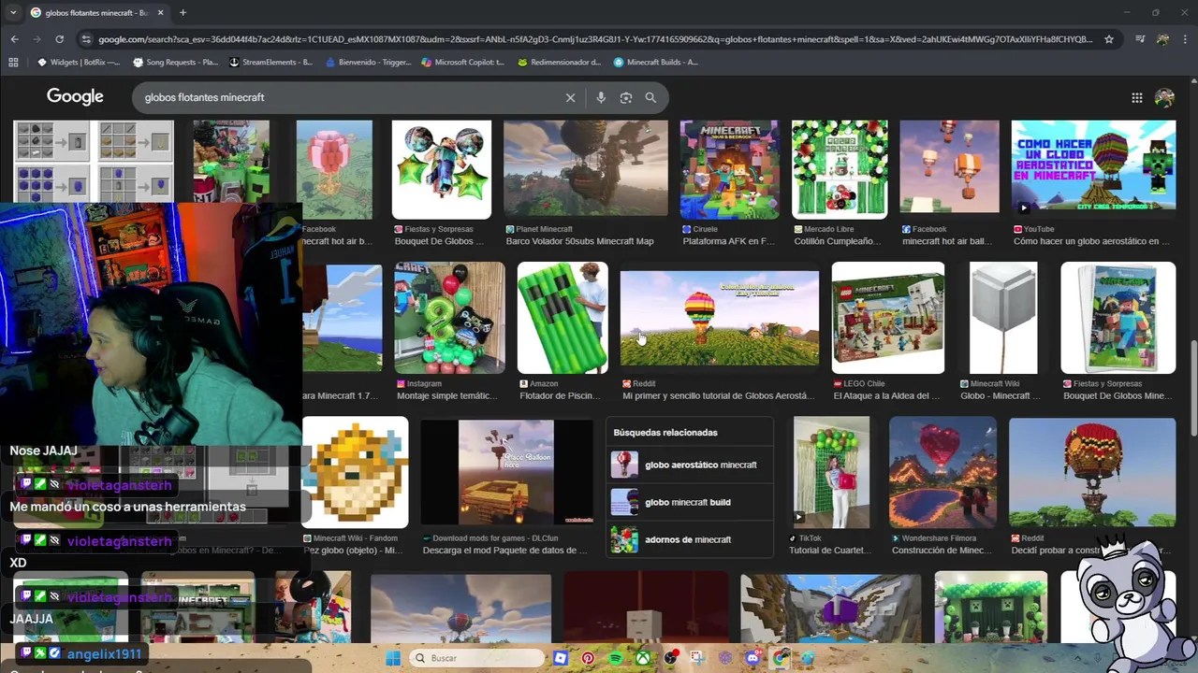The height and width of the screenshot is (673, 1198).
Task: Open the Microsoft Copilot bookmark
Action: pos(463,62)
